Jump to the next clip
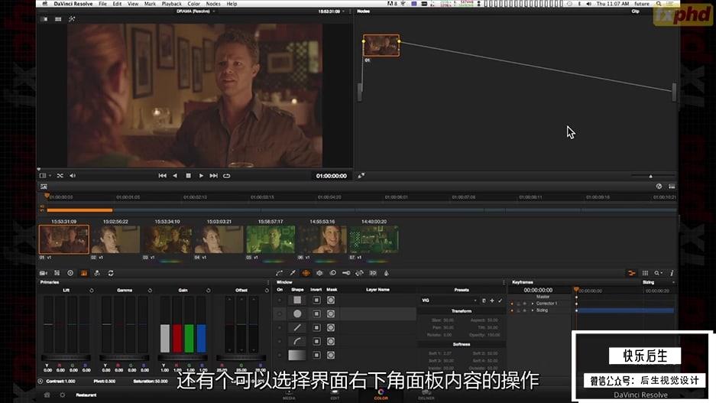 pos(214,175)
